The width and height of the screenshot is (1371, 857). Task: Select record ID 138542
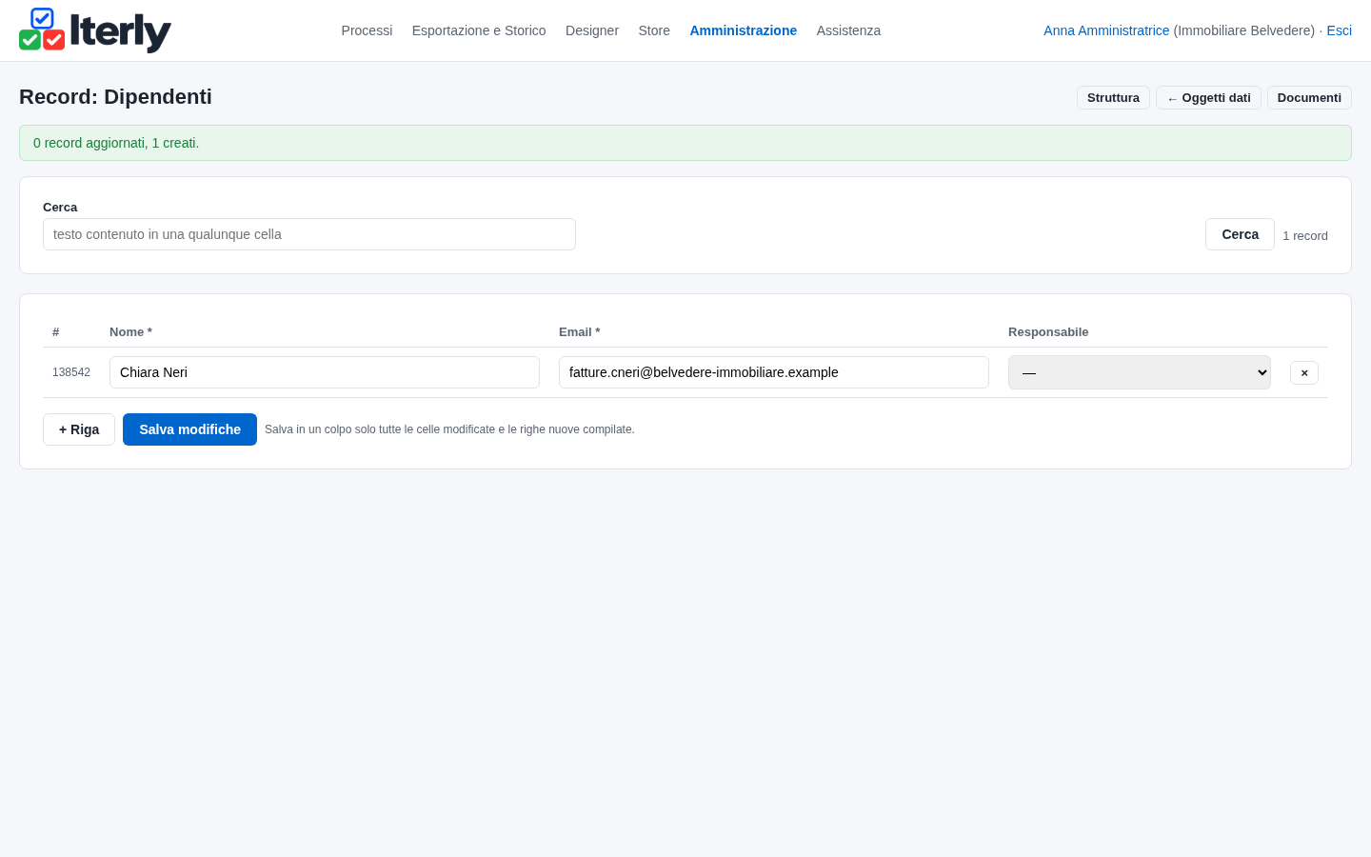coord(71,372)
